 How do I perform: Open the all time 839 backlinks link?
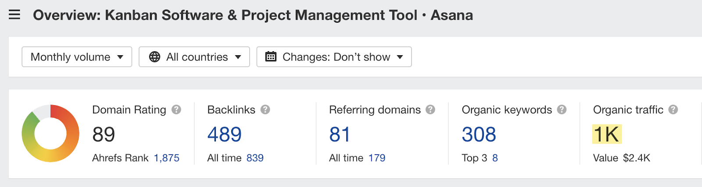point(255,158)
